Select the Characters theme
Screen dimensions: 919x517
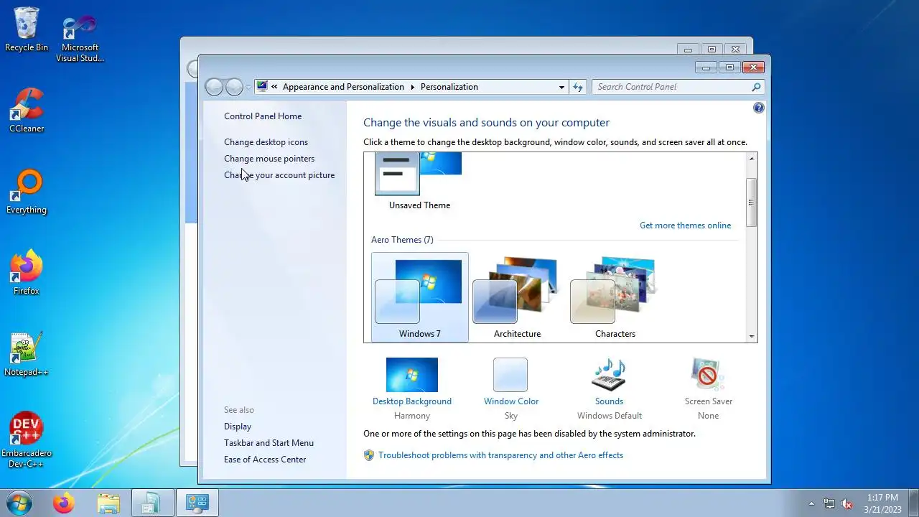[615, 297]
